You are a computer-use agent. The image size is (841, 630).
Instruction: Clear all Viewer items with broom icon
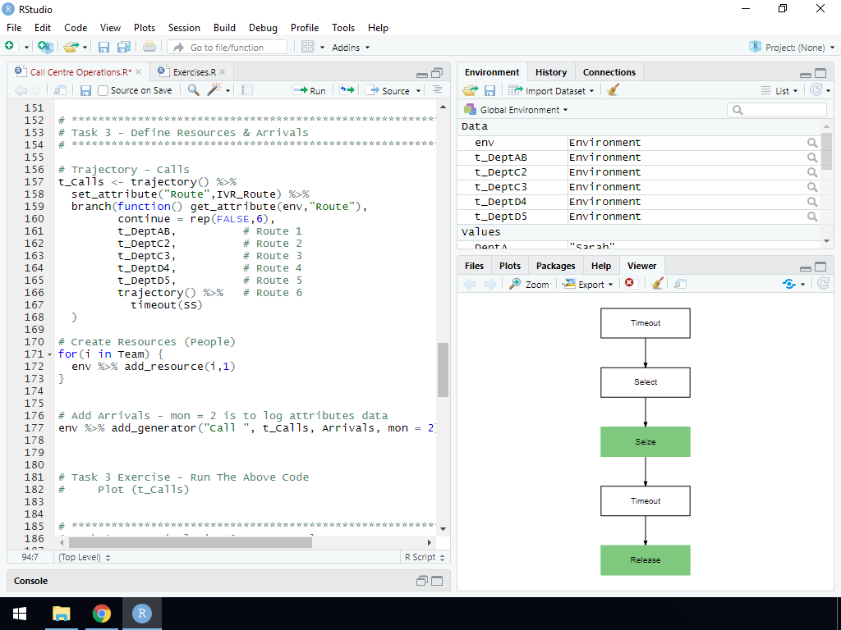coord(657,284)
